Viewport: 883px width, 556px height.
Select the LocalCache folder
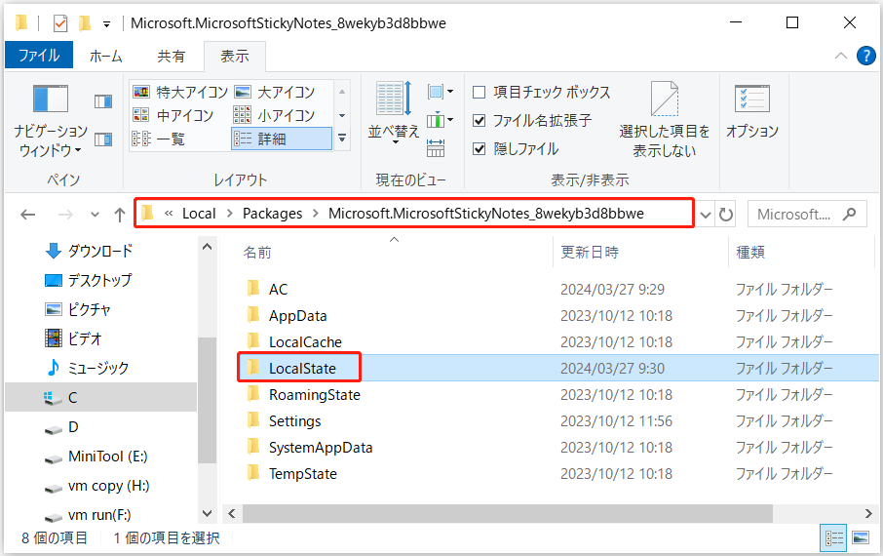(x=305, y=341)
